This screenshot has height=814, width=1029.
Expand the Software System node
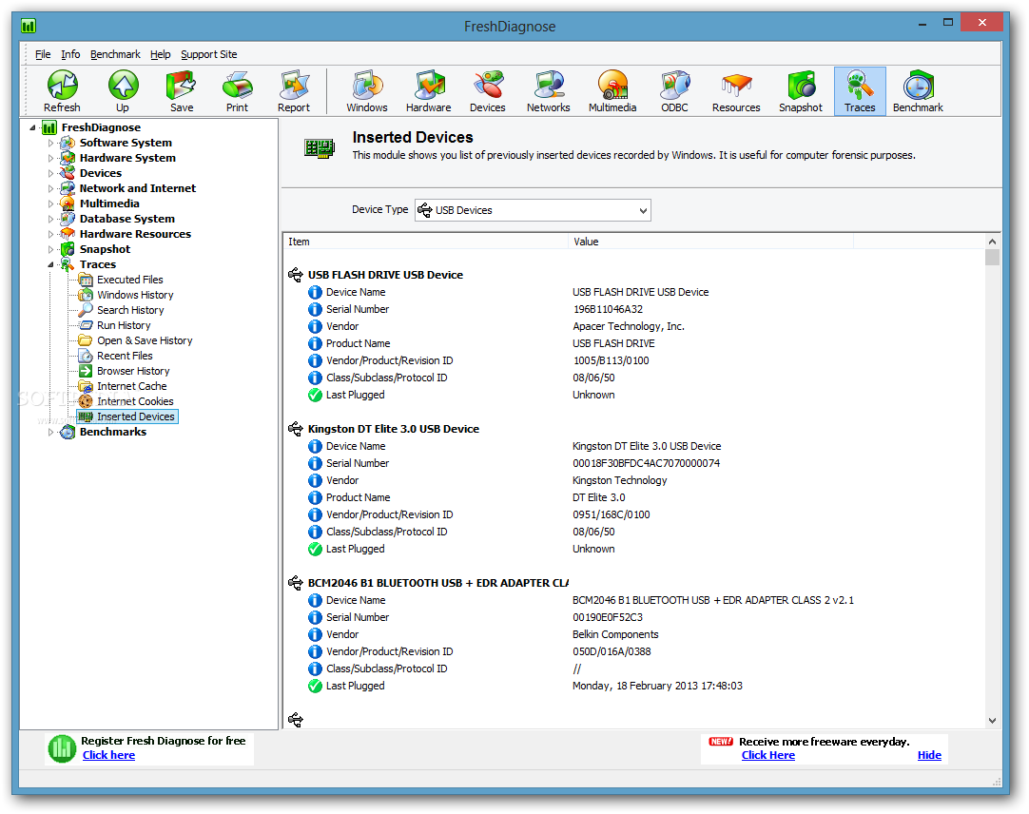click(50, 143)
